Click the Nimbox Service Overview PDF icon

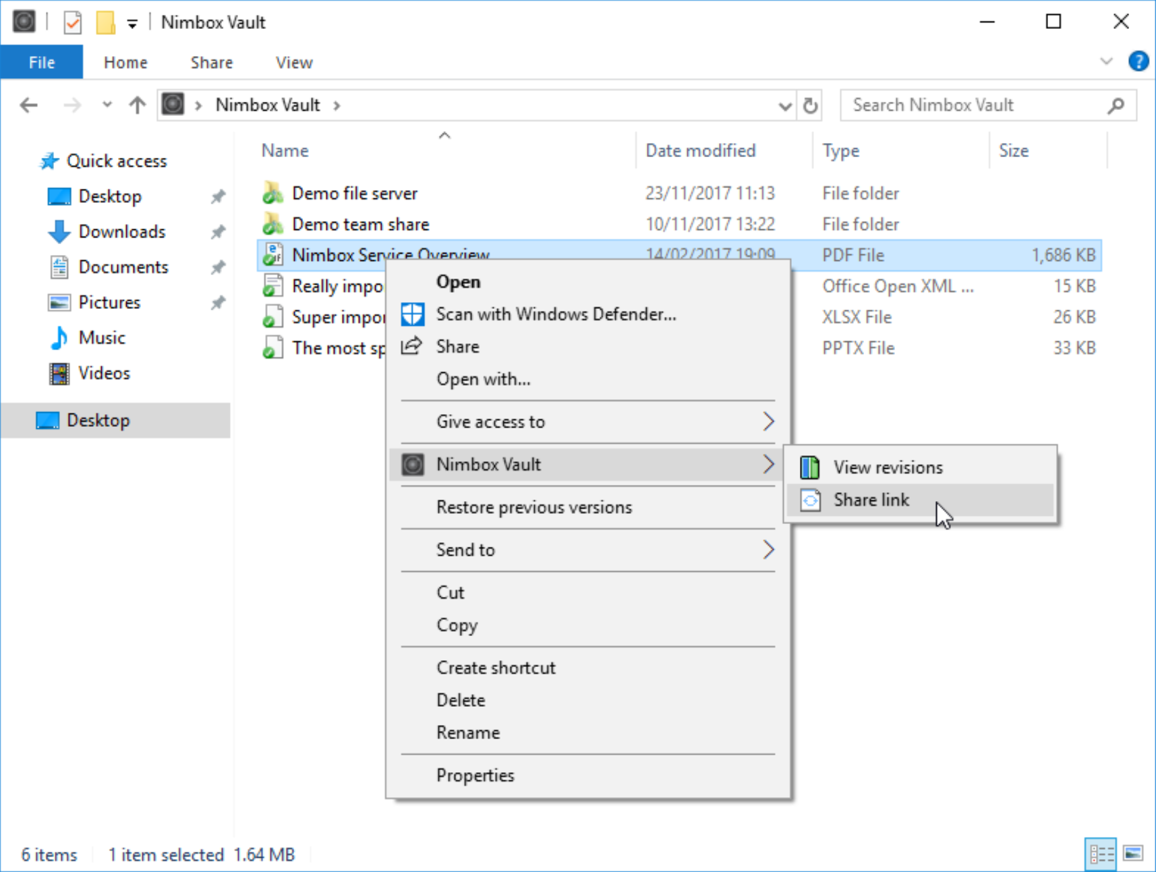click(273, 255)
